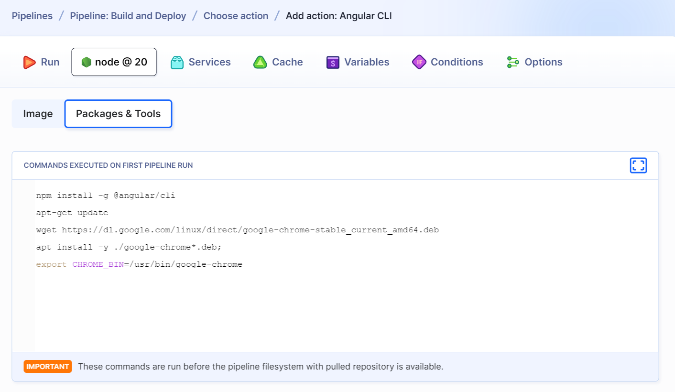This screenshot has height=392, width=675.
Task: Navigate to Pipelines breadcrumb
Action: click(32, 16)
